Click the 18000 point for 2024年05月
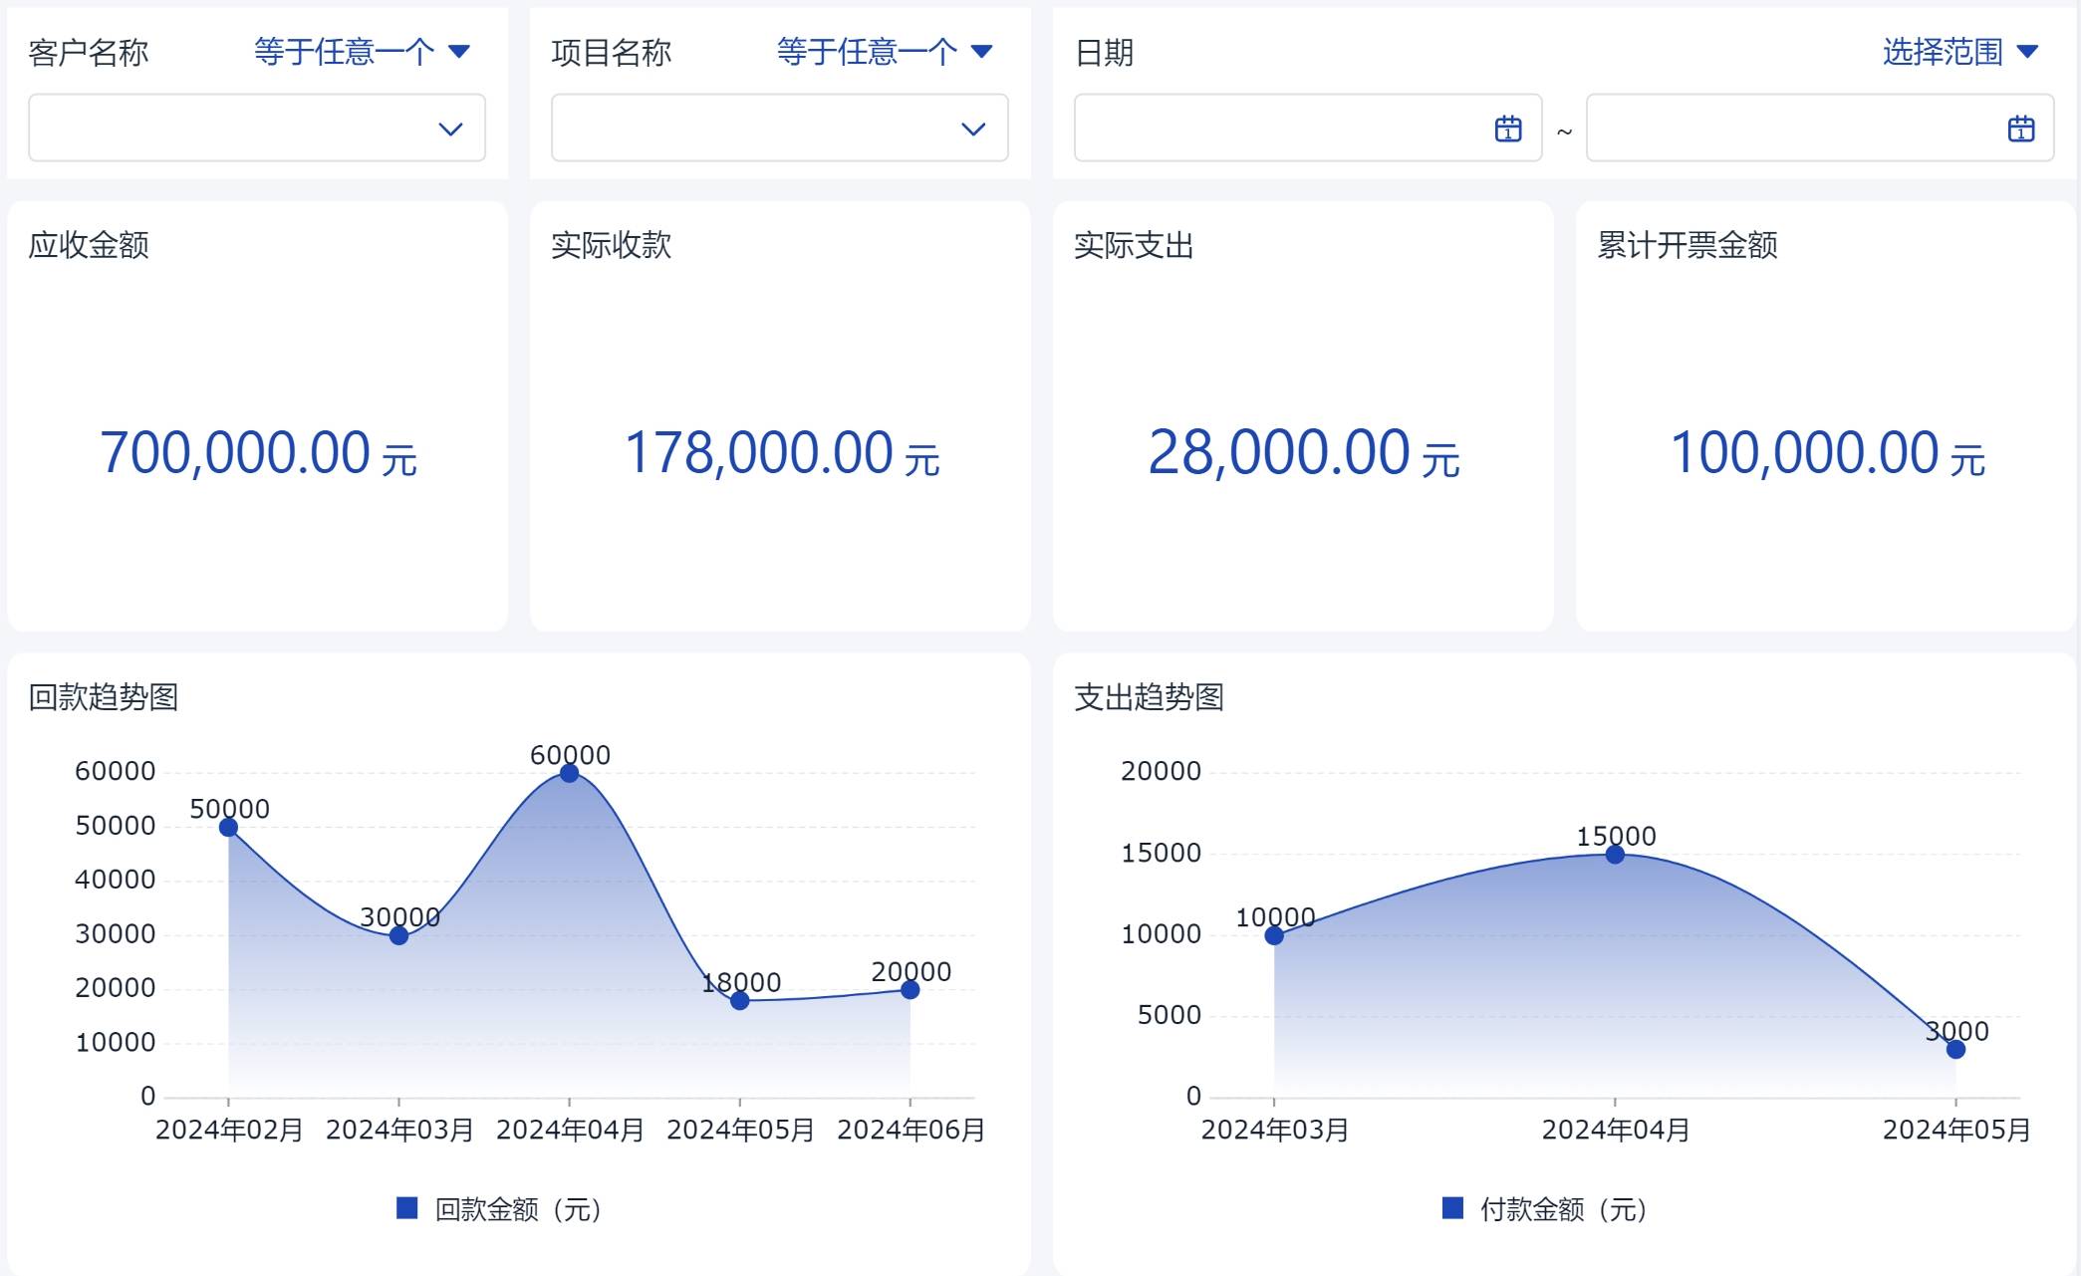 739,1000
